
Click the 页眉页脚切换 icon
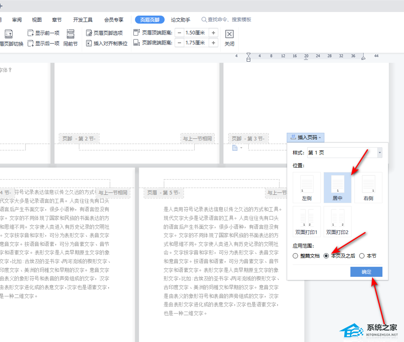pos(8,34)
